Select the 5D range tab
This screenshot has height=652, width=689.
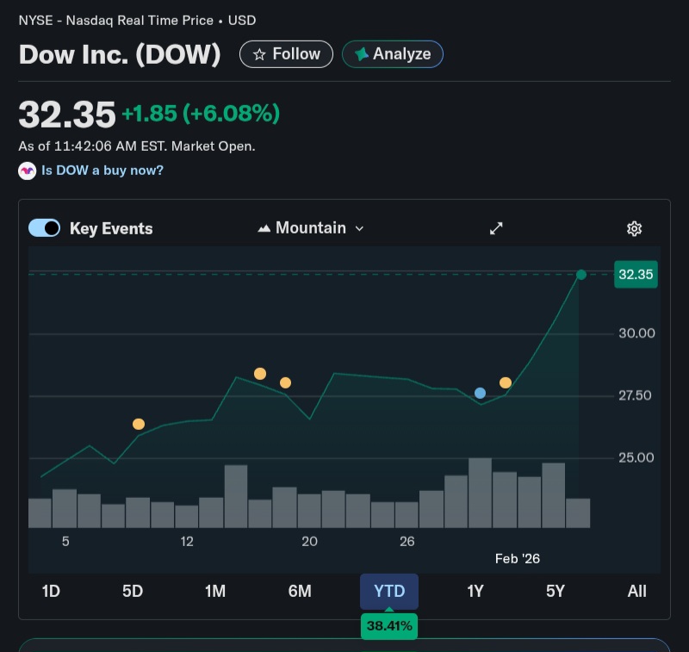click(133, 591)
